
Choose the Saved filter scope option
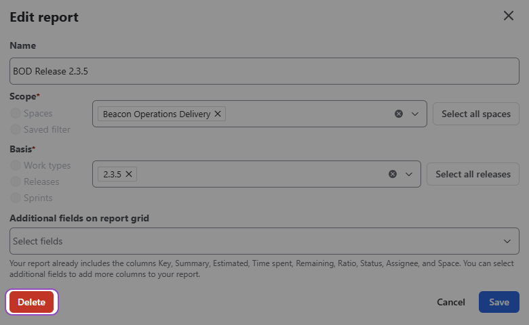pyautogui.click(x=16, y=129)
